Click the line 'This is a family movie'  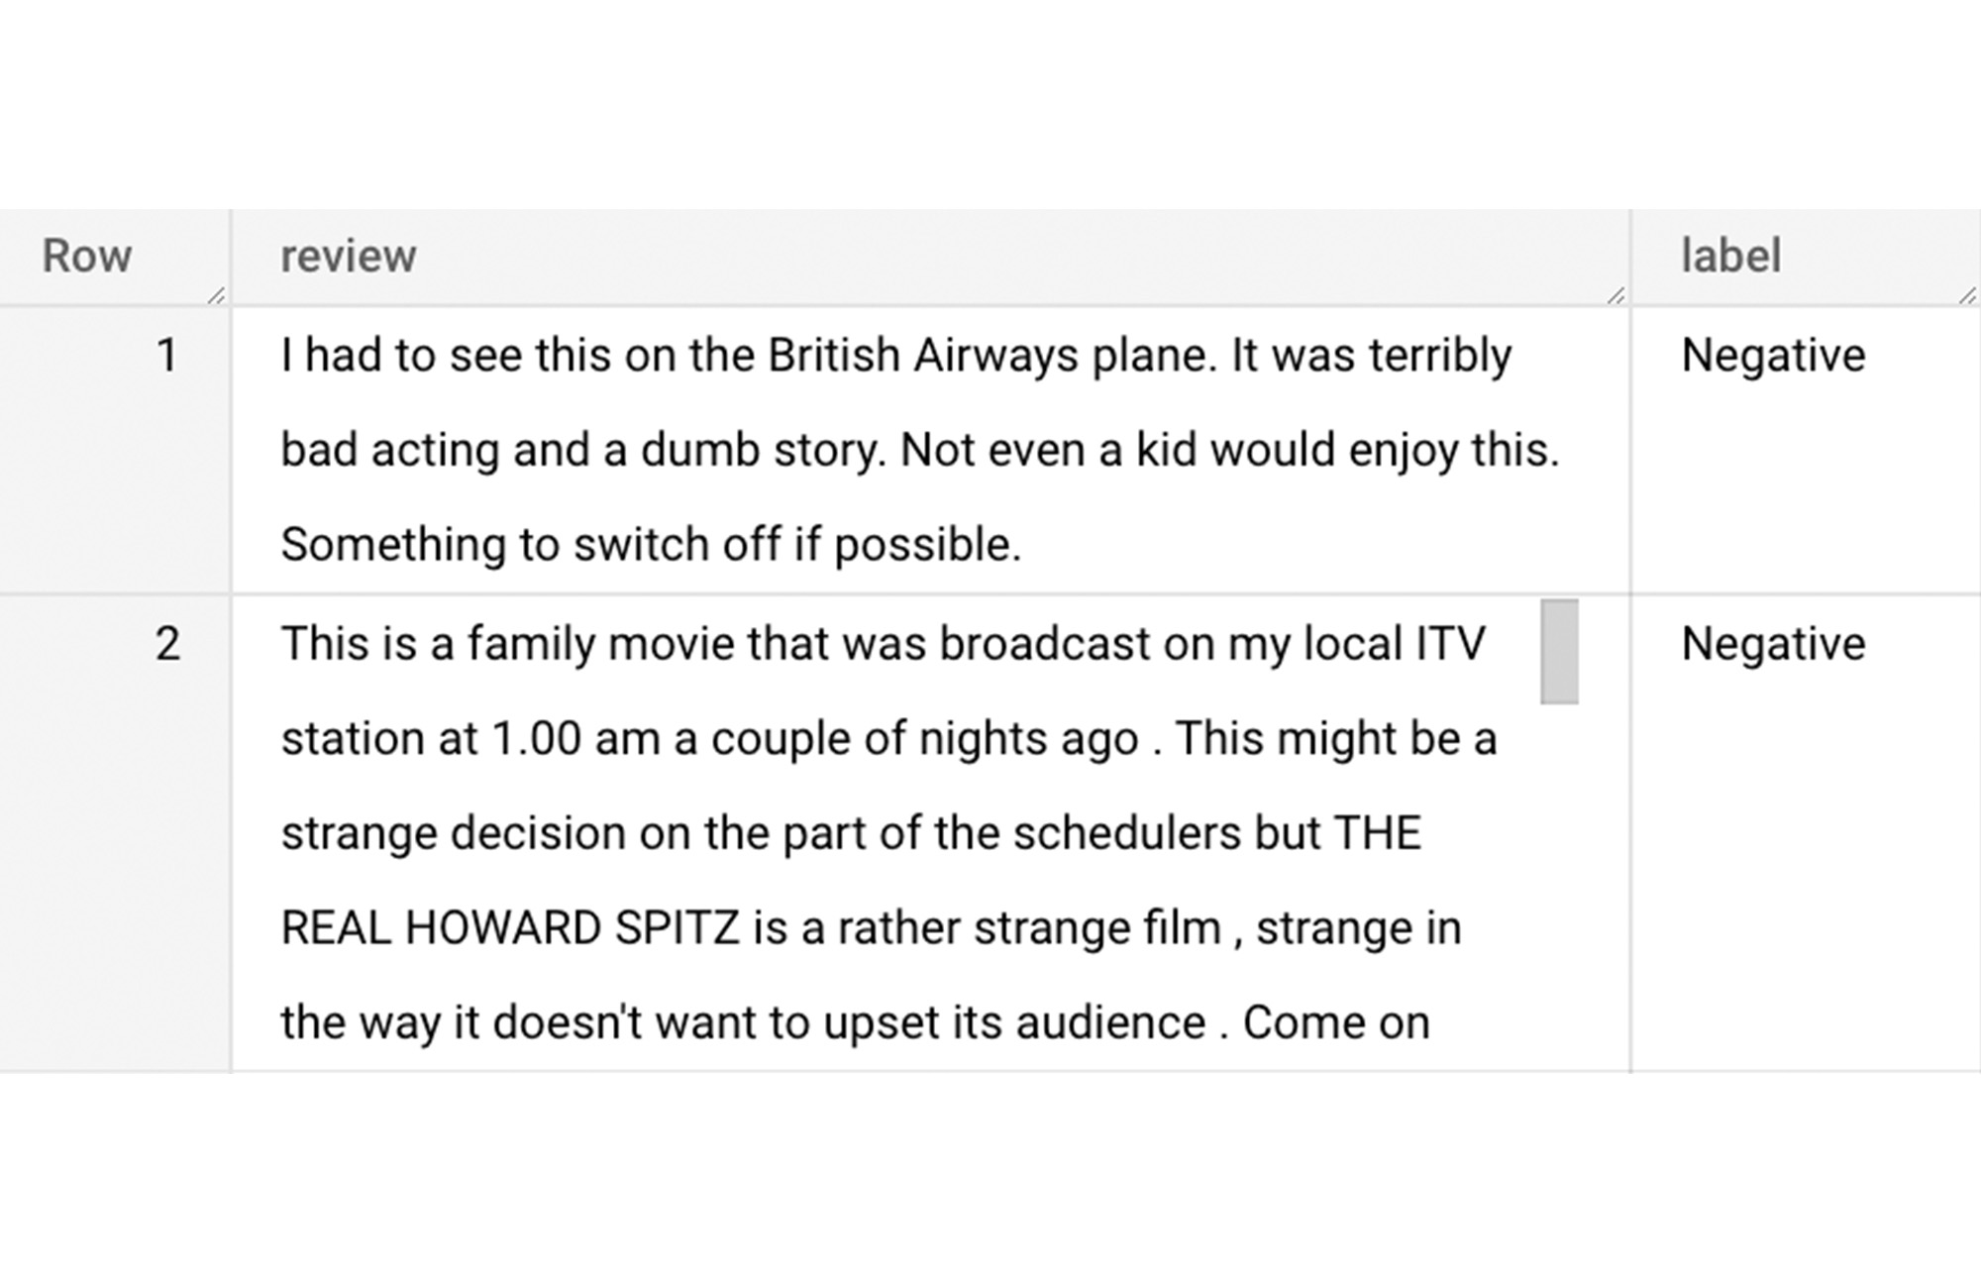click(x=883, y=644)
